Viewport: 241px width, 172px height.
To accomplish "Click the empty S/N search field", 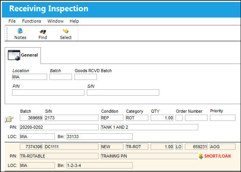I will click(123, 92).
